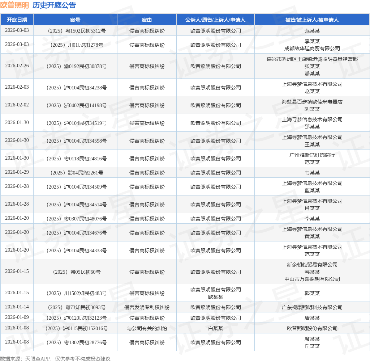Viewport: 370px width, 362px height.
Task: Click case number (2025)沪0104民初34514号
Action: pyautogui.click(x=77, y=205)
